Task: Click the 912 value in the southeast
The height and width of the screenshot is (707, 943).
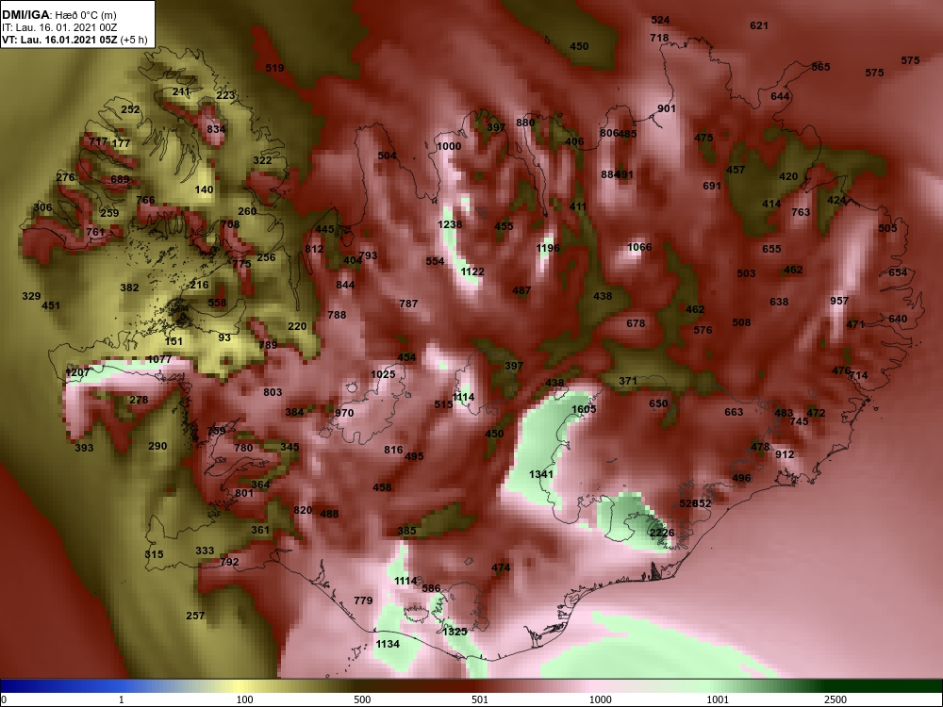Action: tap(785, 454)
